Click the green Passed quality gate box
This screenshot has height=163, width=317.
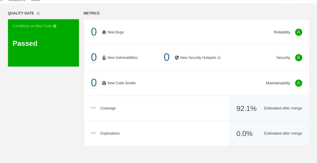pos(43,43)
